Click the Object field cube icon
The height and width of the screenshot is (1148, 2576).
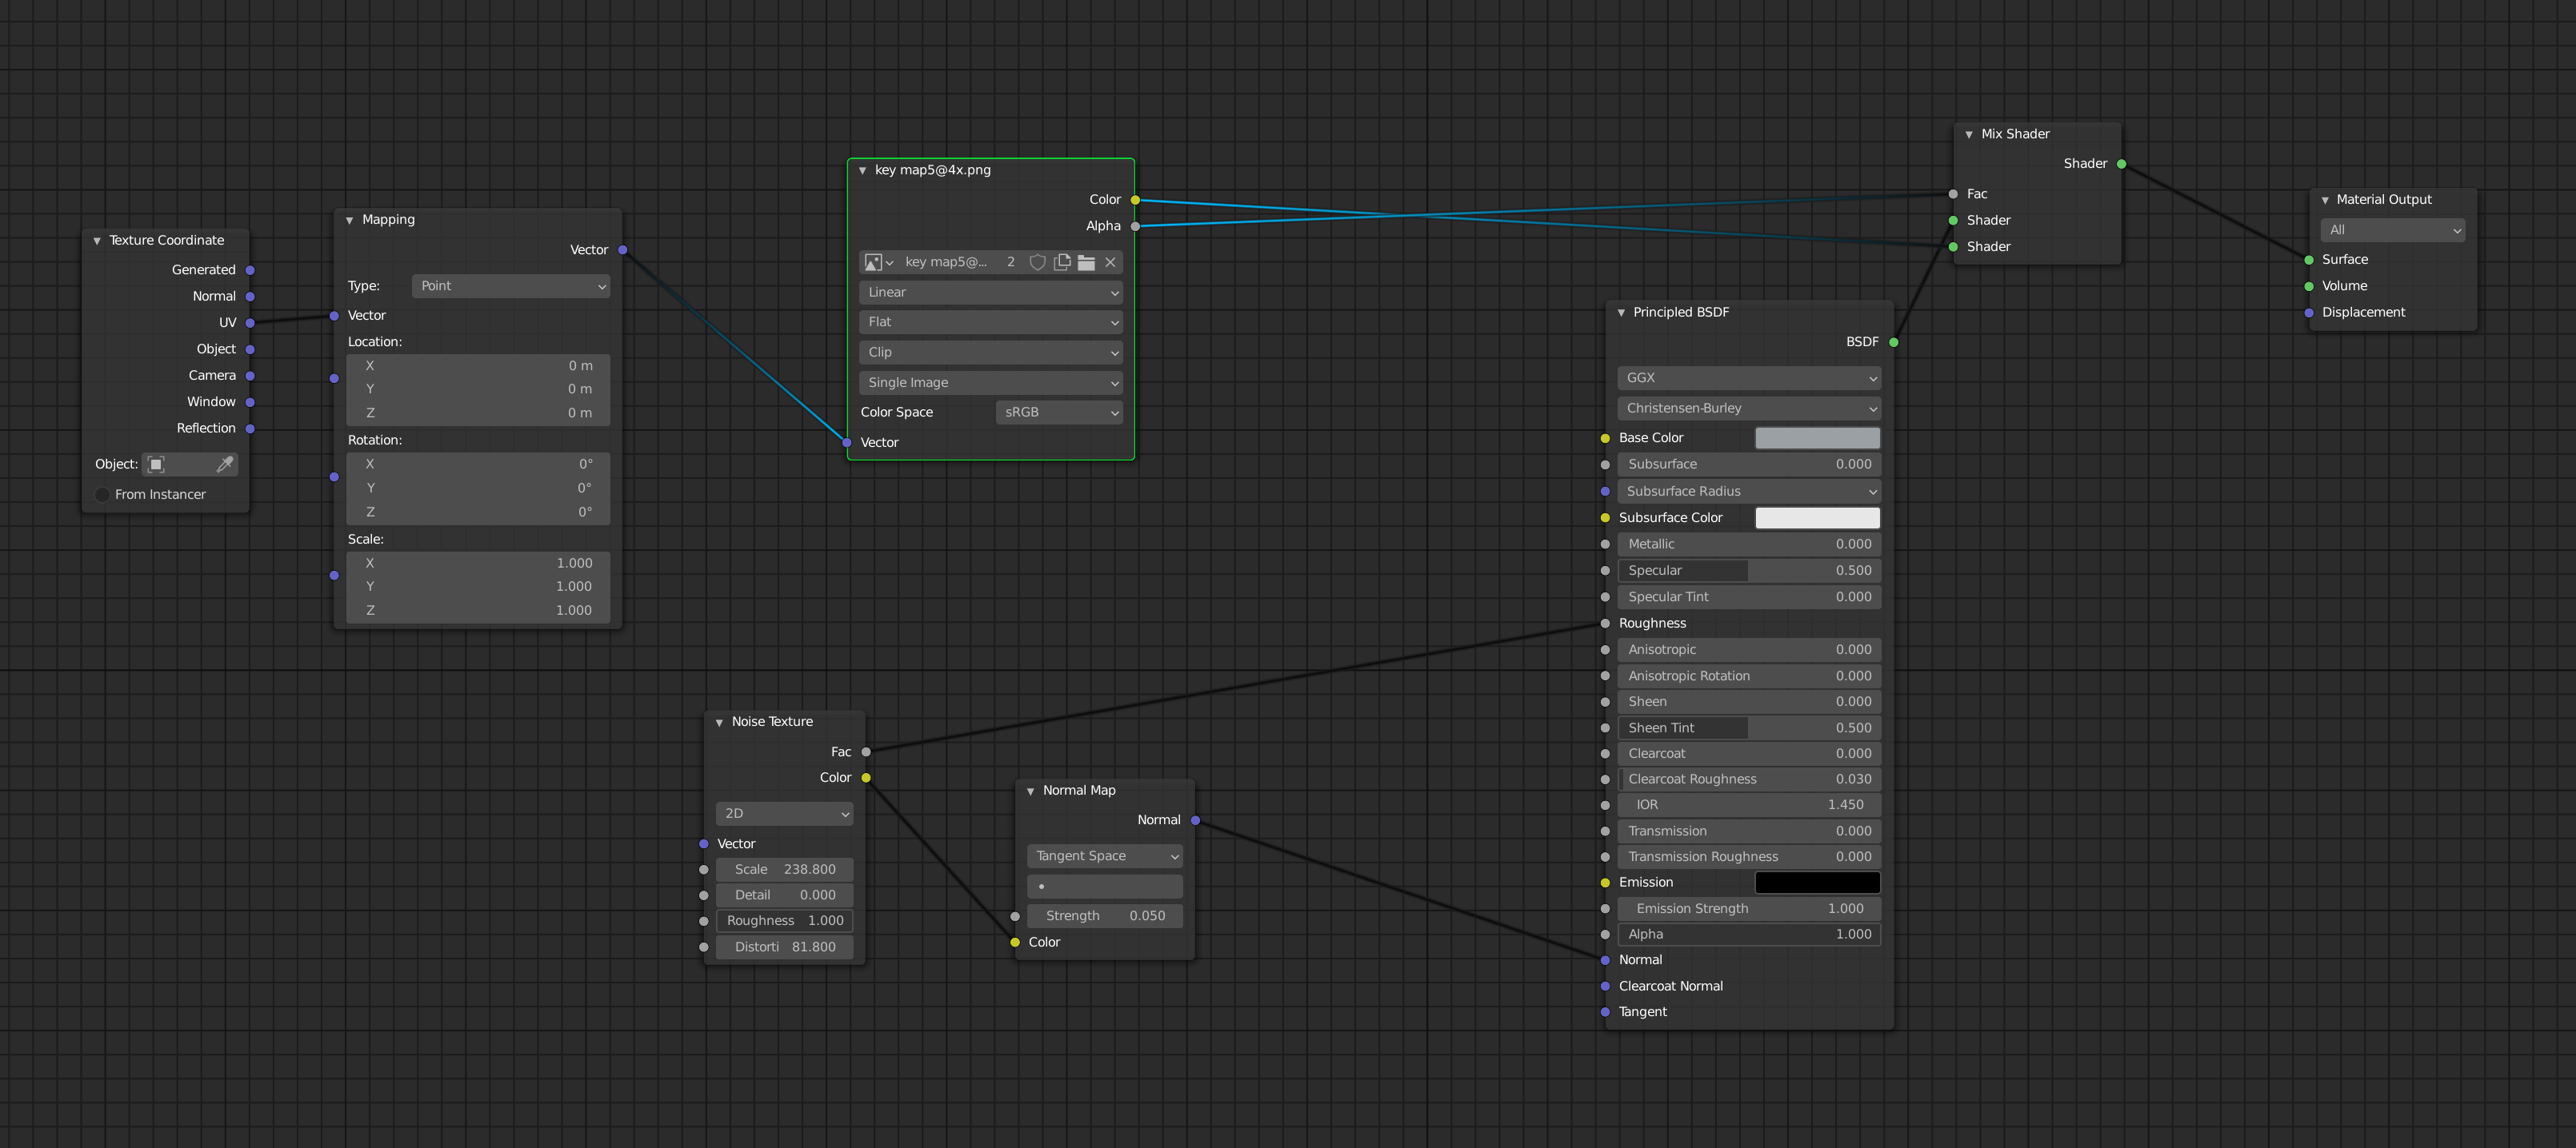point(156,464)
